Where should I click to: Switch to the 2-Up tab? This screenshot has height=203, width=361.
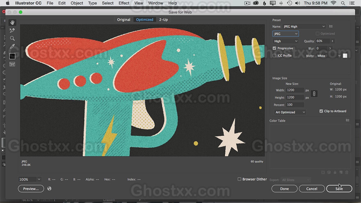[163, 20]
